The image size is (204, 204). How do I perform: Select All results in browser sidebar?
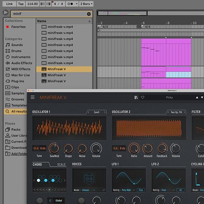[18, 111]
